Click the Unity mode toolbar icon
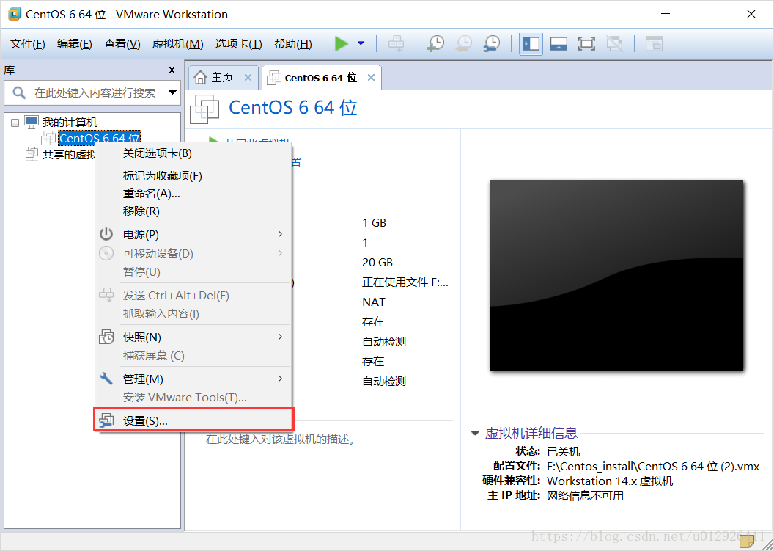Viewport: 774px width, 551px height. pyautogui.click(x=614, y=43)
